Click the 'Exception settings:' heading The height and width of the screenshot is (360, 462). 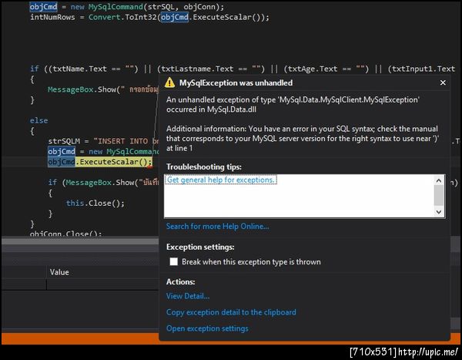coord(200,247)
